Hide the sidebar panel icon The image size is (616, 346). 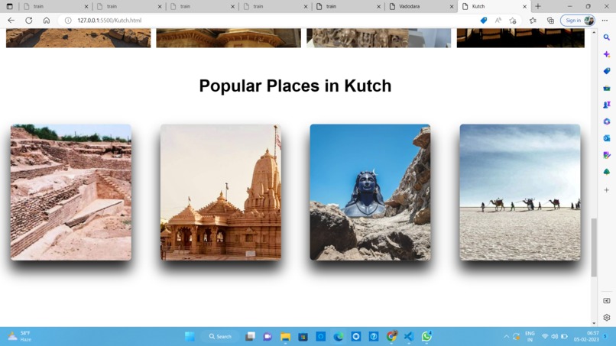coord(607,301)
